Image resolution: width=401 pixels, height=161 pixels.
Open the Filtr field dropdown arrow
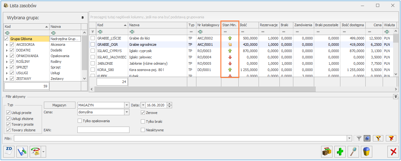(x=349, y=138)
